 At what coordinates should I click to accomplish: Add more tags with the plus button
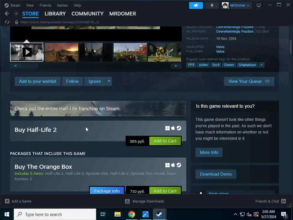click(262, 65)
